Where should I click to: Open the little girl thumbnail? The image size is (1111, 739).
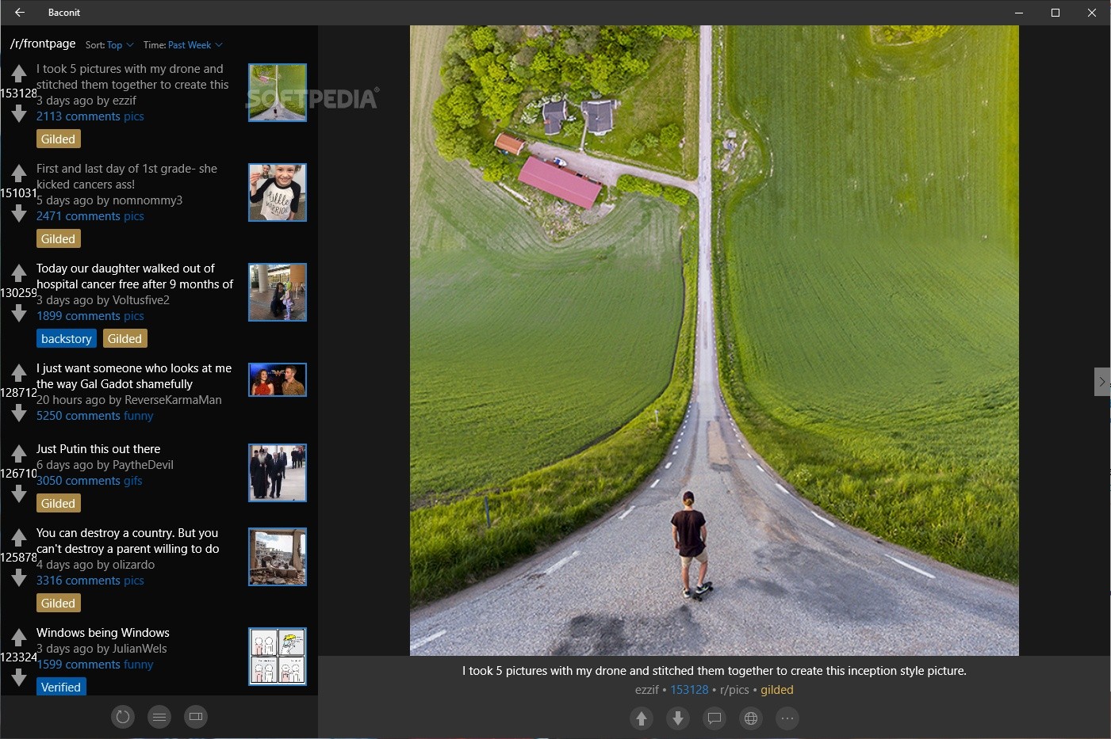click(278, 192)
